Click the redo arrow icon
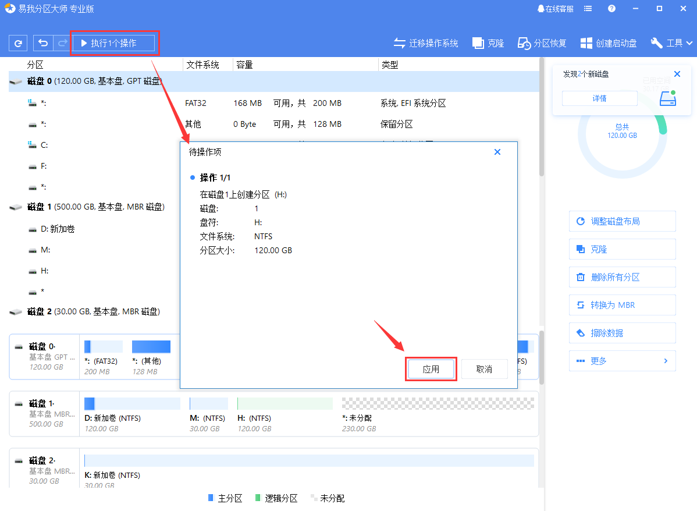 62,43
